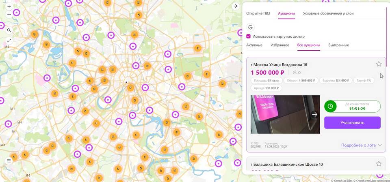The width and height of the screenshot is (390, 182).
Task: Add Улица Богданова 16 to favorites
Action: click(x=379, y=64)
